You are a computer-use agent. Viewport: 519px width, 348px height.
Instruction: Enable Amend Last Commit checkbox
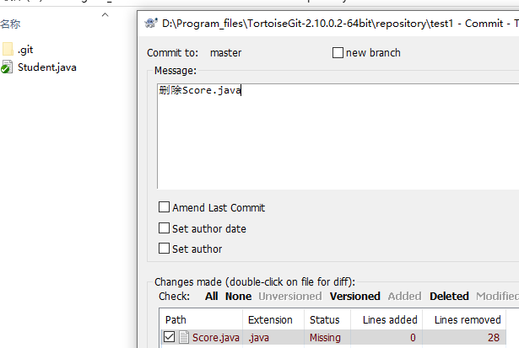(x=164, y=207)
